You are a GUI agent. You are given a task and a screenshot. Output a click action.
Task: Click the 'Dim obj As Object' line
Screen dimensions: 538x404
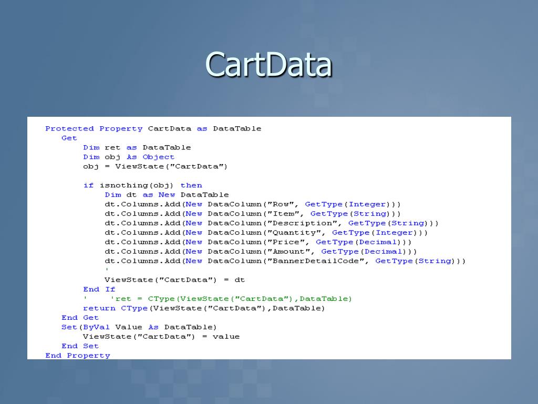[129, 157]
